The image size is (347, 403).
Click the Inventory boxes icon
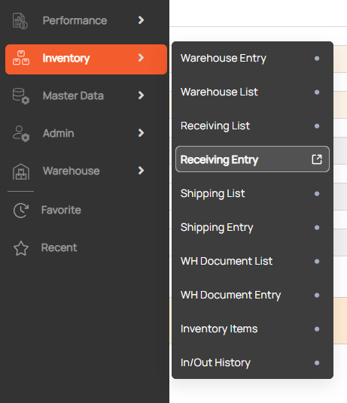[21, 58]
